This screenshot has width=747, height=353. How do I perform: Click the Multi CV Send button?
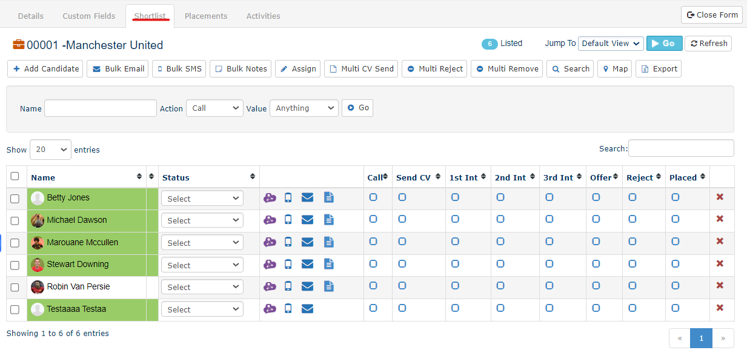tap(362, 69)
